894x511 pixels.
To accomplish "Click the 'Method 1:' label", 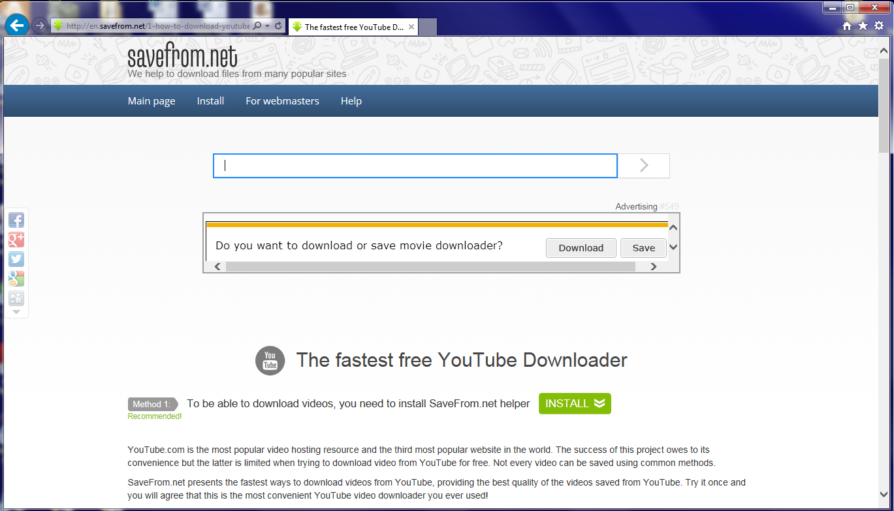I will click(x=152, y=405).
